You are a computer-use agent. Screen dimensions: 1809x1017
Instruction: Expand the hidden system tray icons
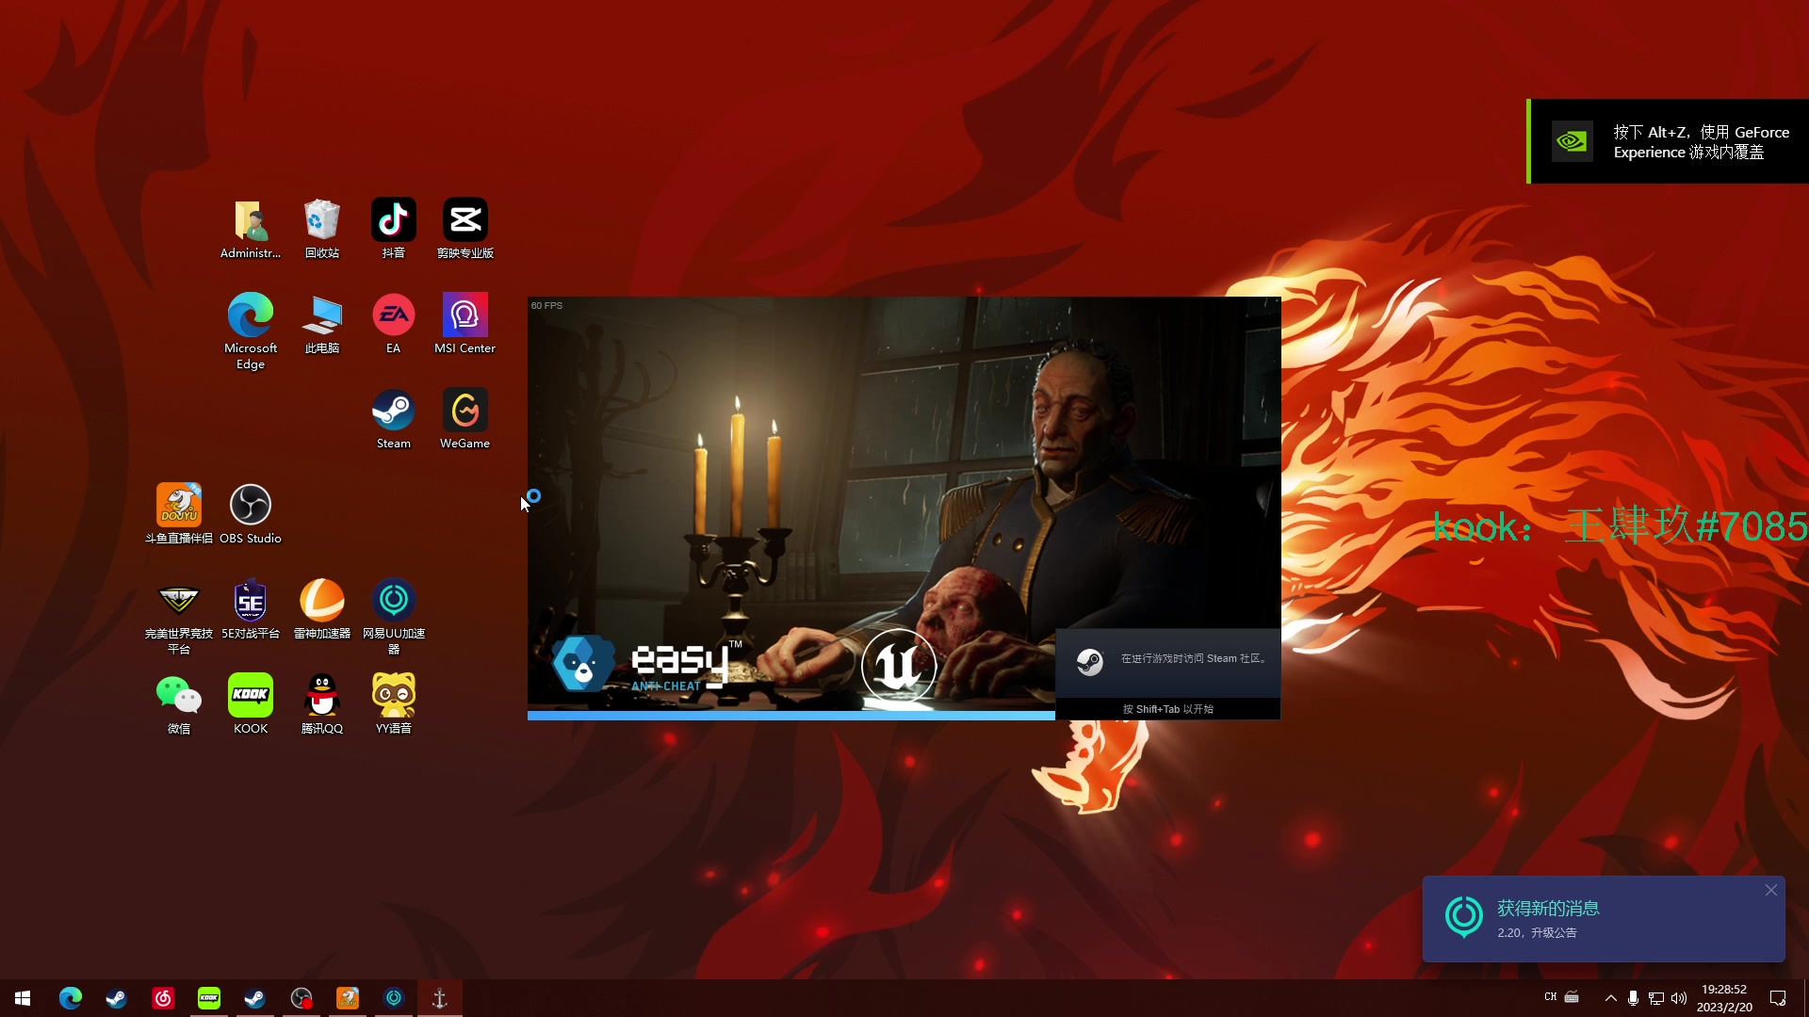pos(1611,998)
